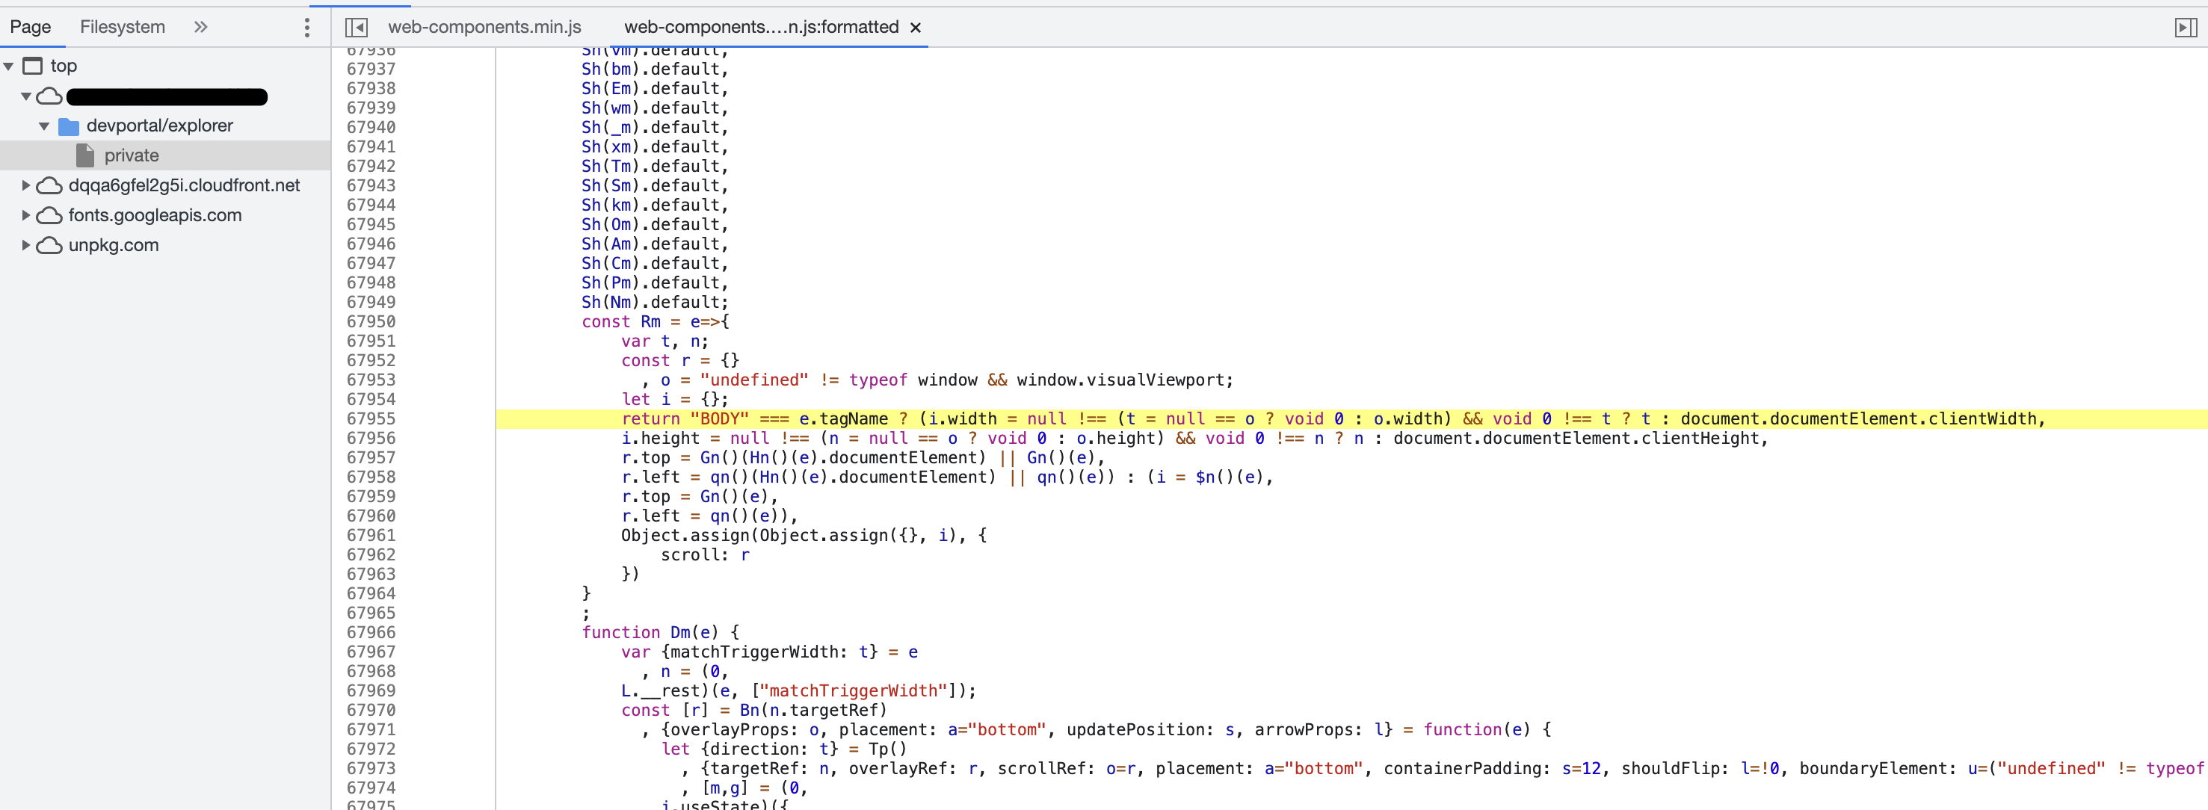Viewport: 2208px width, 810px height.
Task: Collapse the devportal/explorer folder
Action: (43, 126)
